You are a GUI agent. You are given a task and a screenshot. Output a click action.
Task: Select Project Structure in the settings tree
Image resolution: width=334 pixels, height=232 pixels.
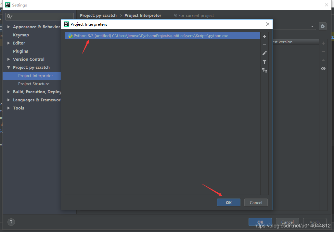tap(34, 84)
